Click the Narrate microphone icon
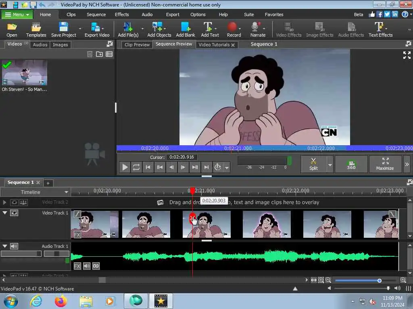This screenshot has width=413, height=309. coord(258,30)
